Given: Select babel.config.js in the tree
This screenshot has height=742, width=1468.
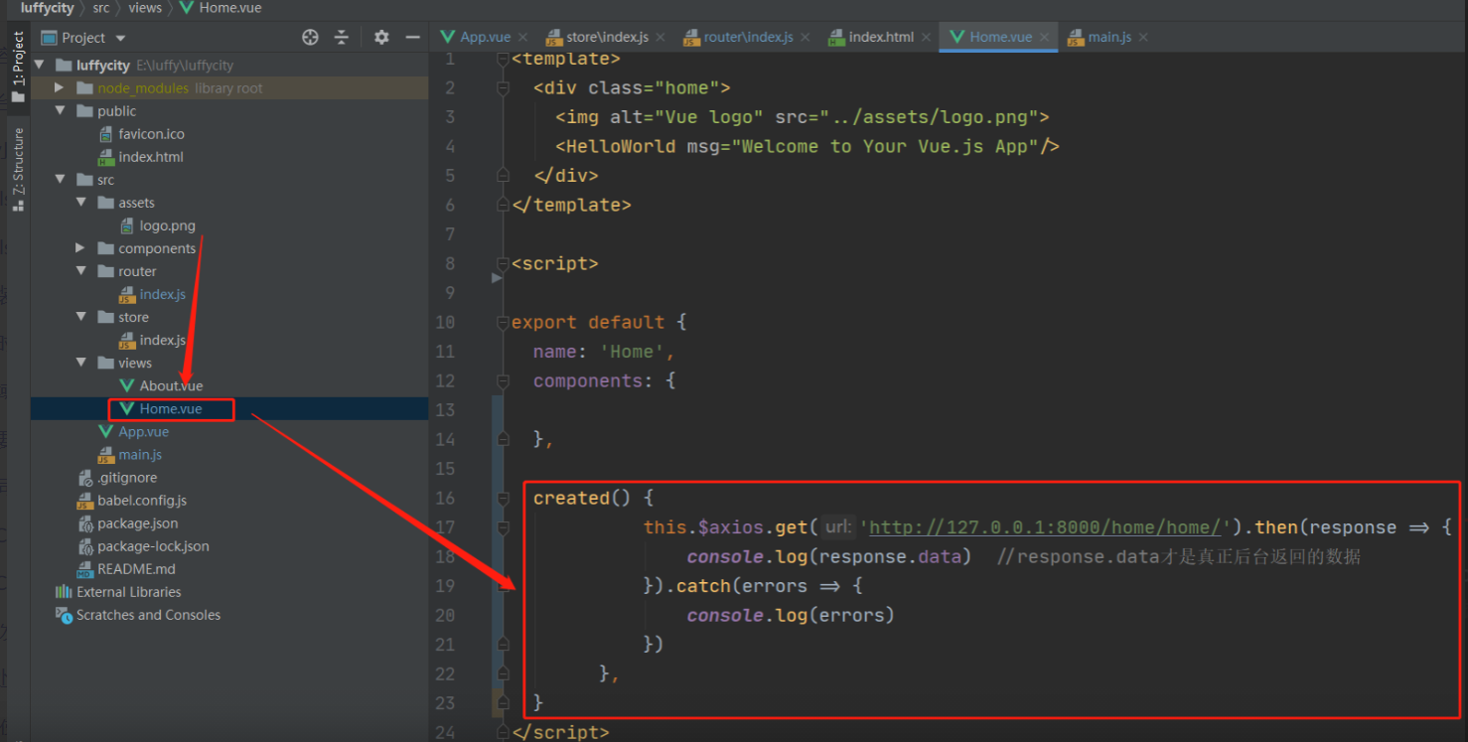Looking at the screenshot, I should point(142,500).
